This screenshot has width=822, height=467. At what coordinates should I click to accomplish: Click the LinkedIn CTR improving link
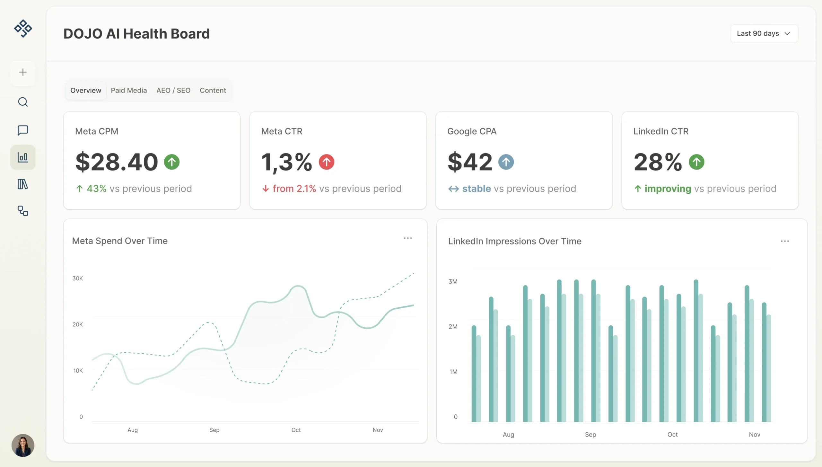[x=667, y=189]
